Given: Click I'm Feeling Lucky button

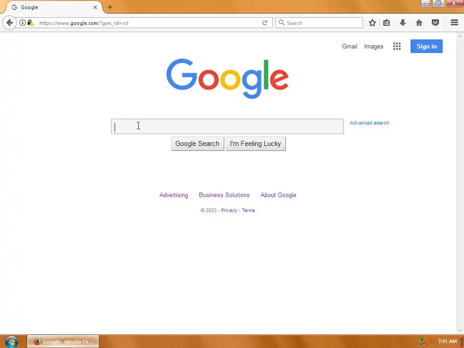Looking at the screenshot, I should tap(256, 144).
